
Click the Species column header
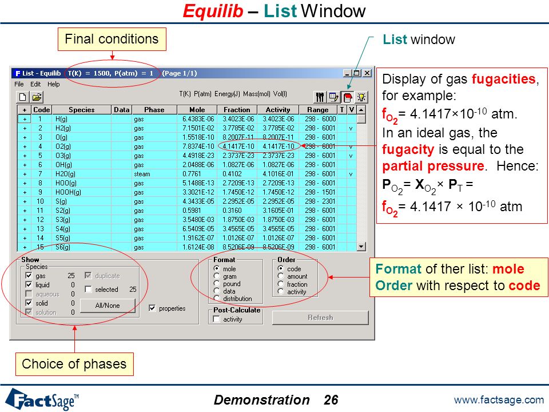[x=82, y=110]
